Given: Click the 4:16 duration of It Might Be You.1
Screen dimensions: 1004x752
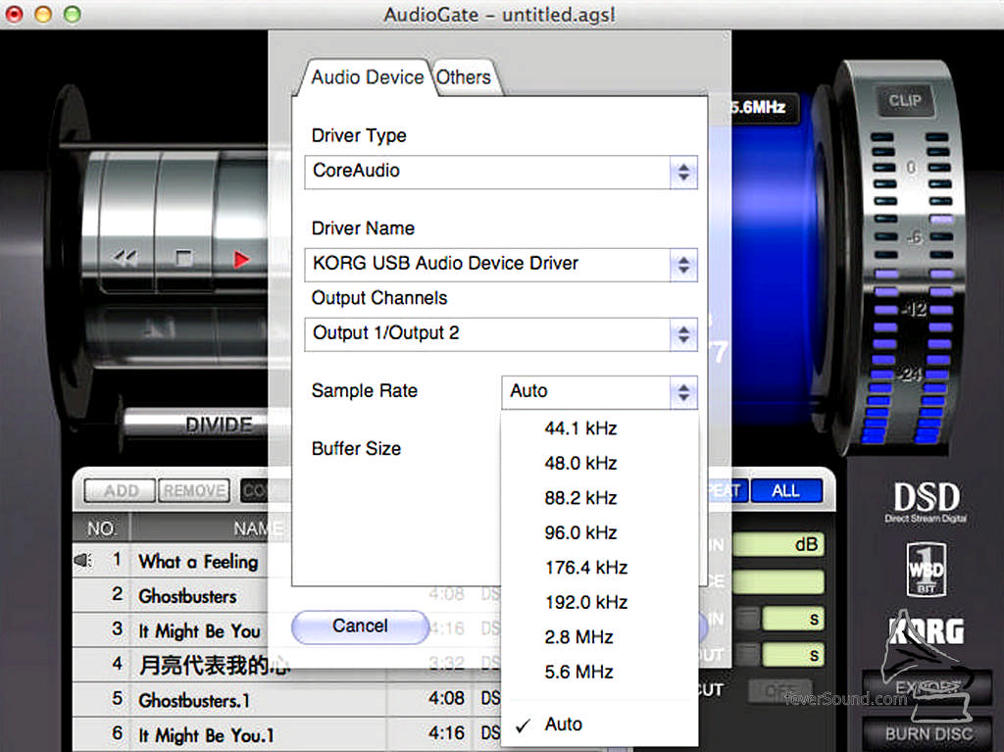Looking at the screenshot, I should pyautogui.click(x=446, y=732).
